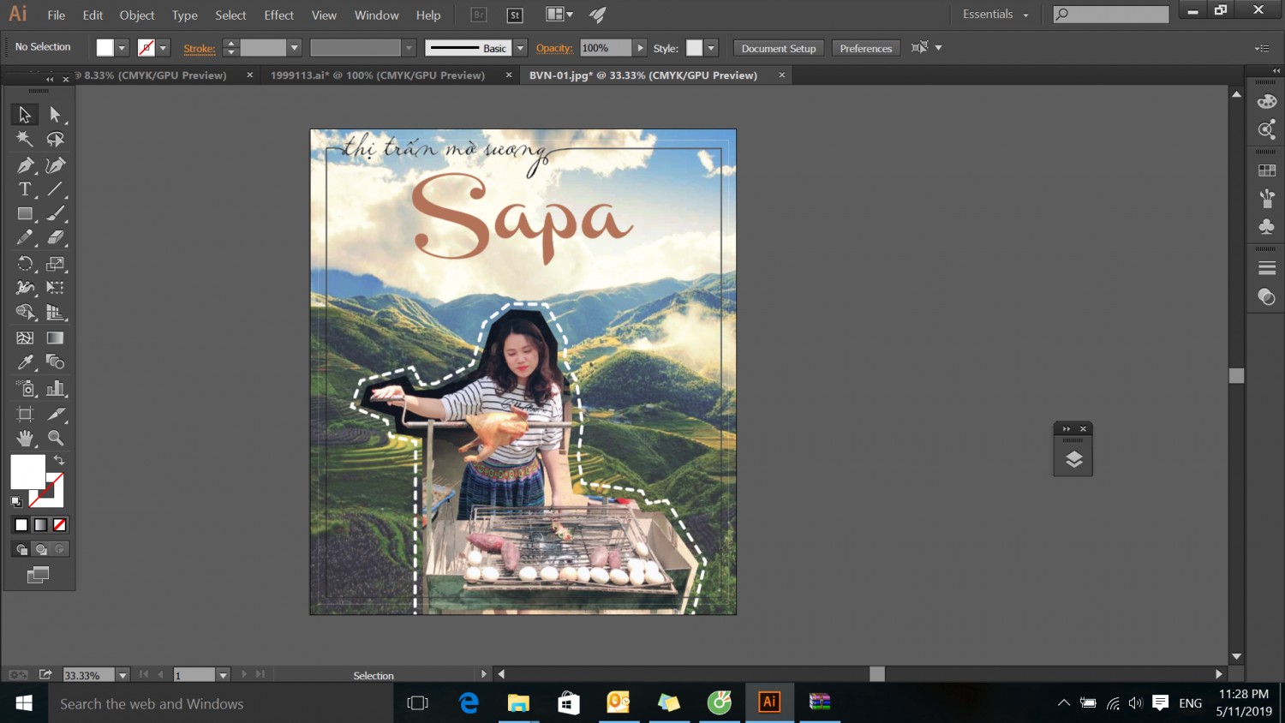The height and width of the screenshot is (723, 1285).
Task: Choose the Paintbrush tool
Action: click(x=56, y=213)
